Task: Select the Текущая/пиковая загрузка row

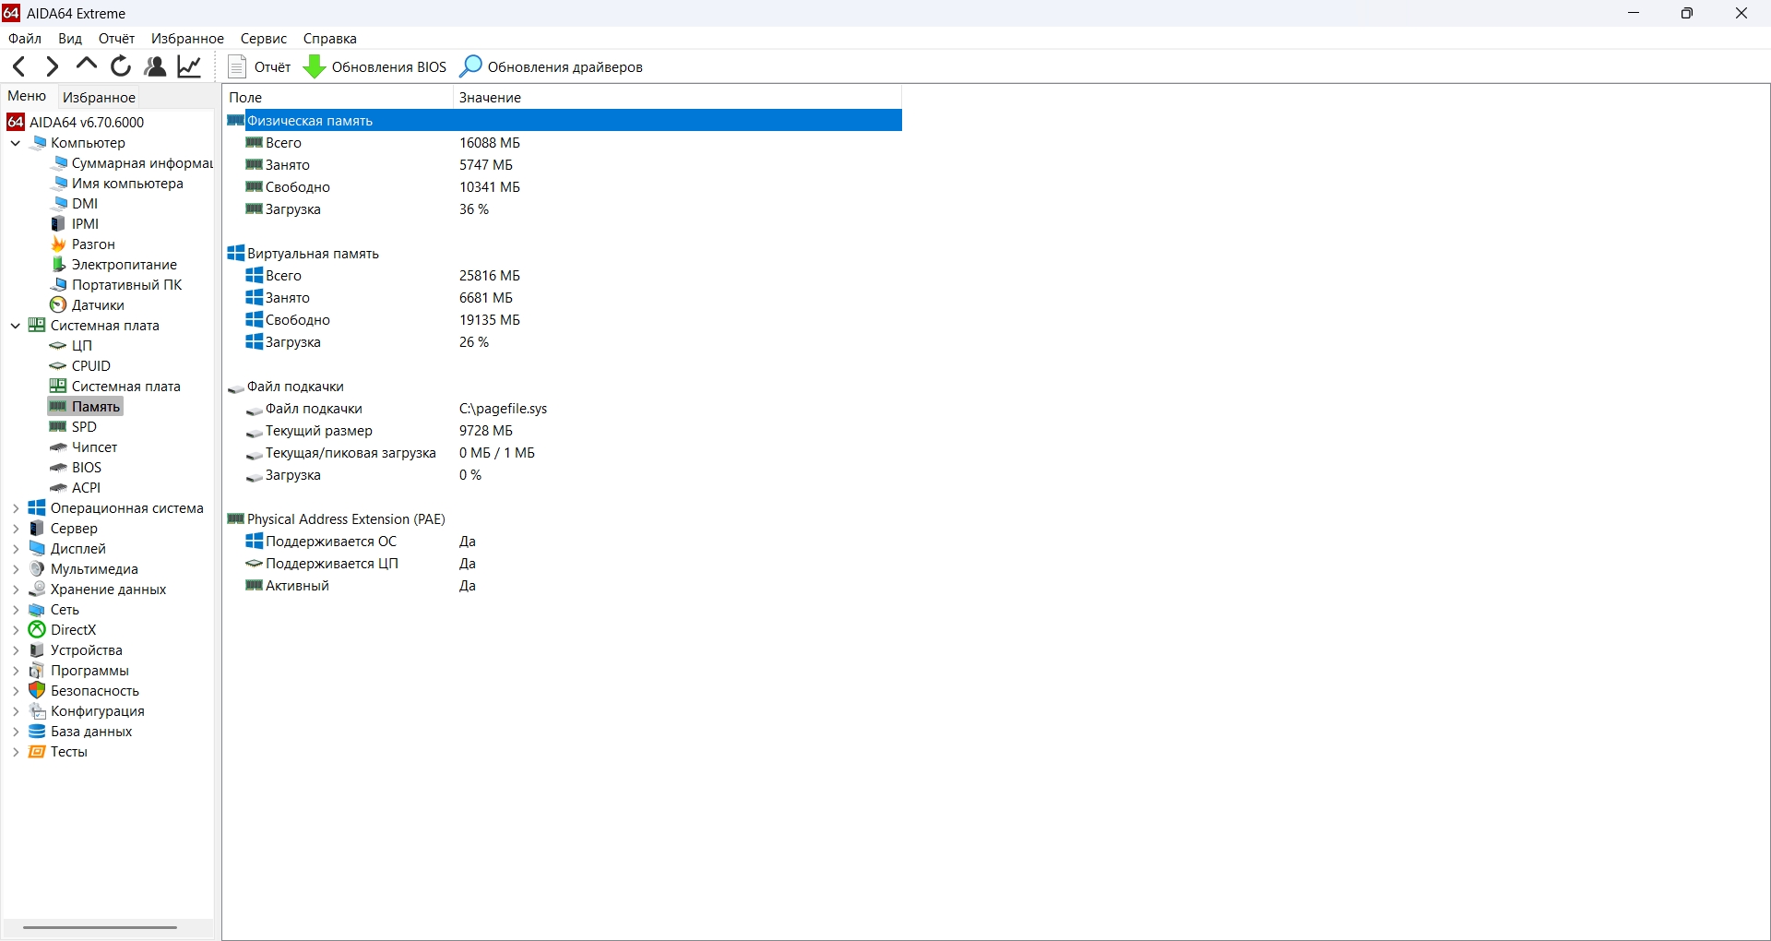Action: pyautogui.click(x=564, y=453)
